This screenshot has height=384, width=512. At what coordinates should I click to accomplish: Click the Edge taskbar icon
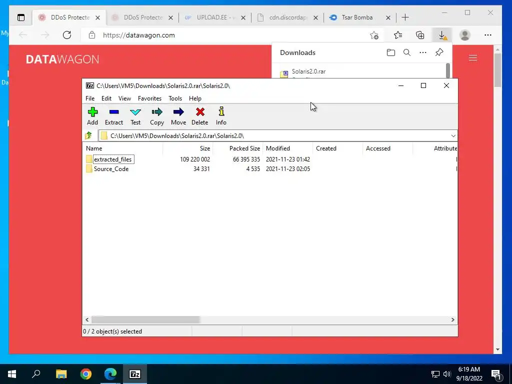click(x=110, y=374)
